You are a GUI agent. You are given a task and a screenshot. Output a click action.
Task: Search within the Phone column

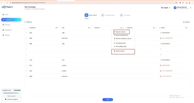pyautogui.click(x=186, y=28)
